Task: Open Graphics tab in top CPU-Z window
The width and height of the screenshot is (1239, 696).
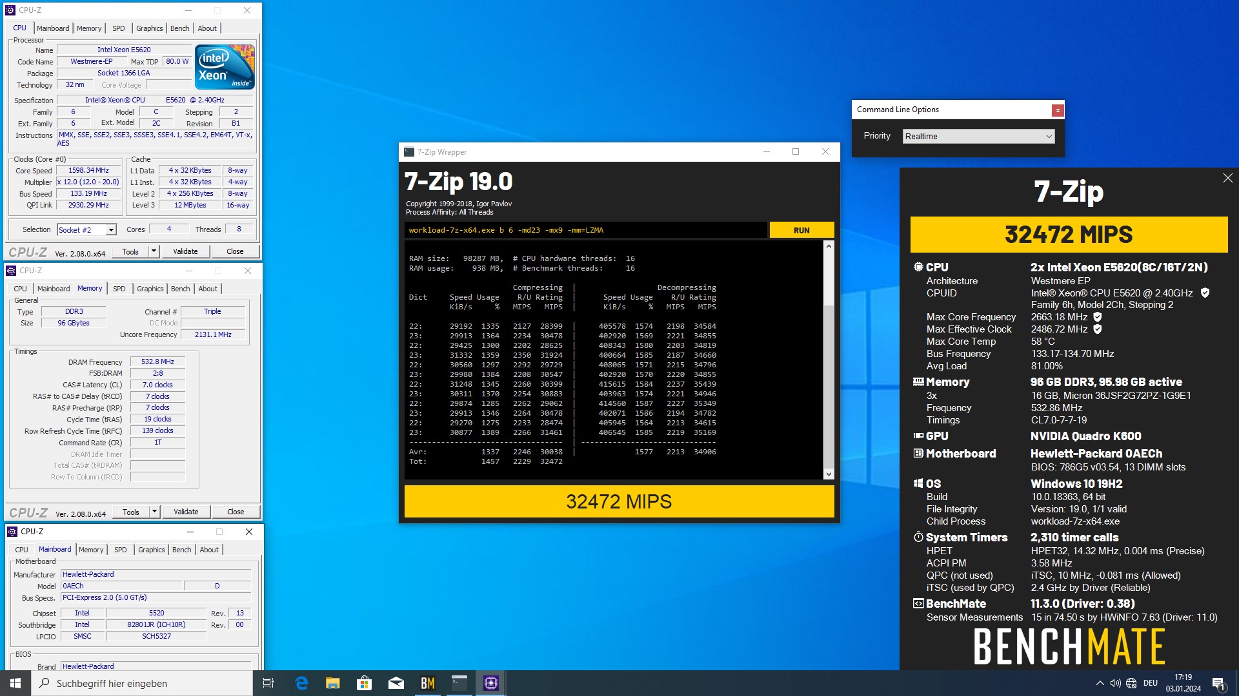Action: 150,28
